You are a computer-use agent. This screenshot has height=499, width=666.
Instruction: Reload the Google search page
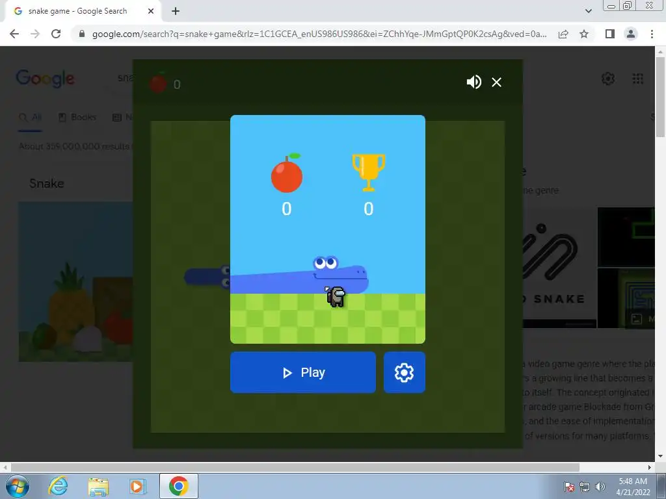(56, 34)
